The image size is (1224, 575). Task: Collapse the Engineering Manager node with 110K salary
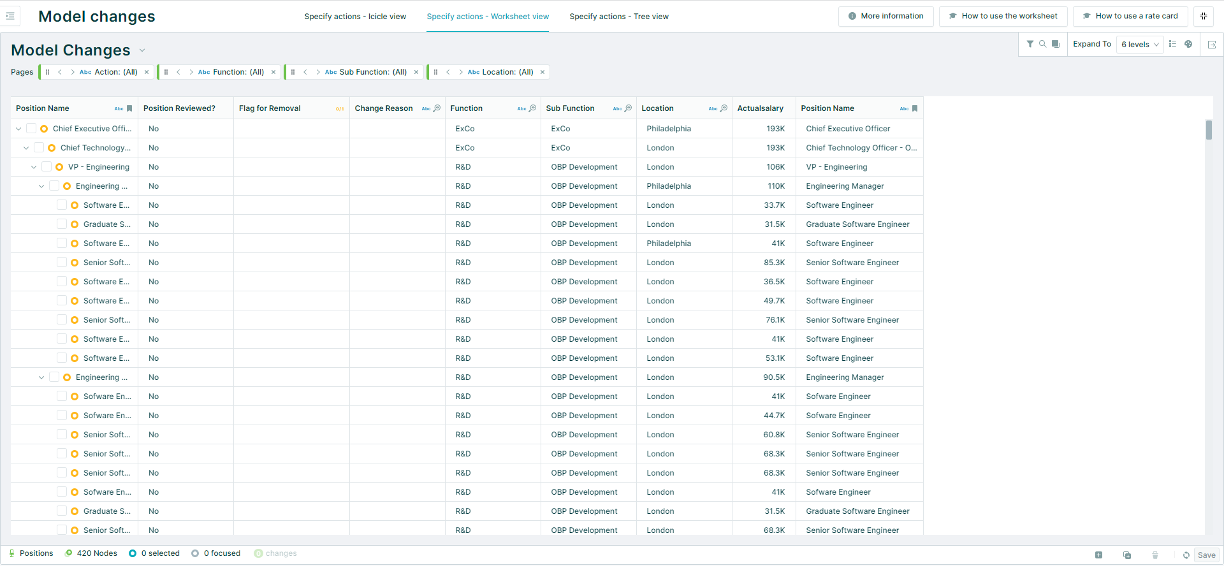pos(41,186)
